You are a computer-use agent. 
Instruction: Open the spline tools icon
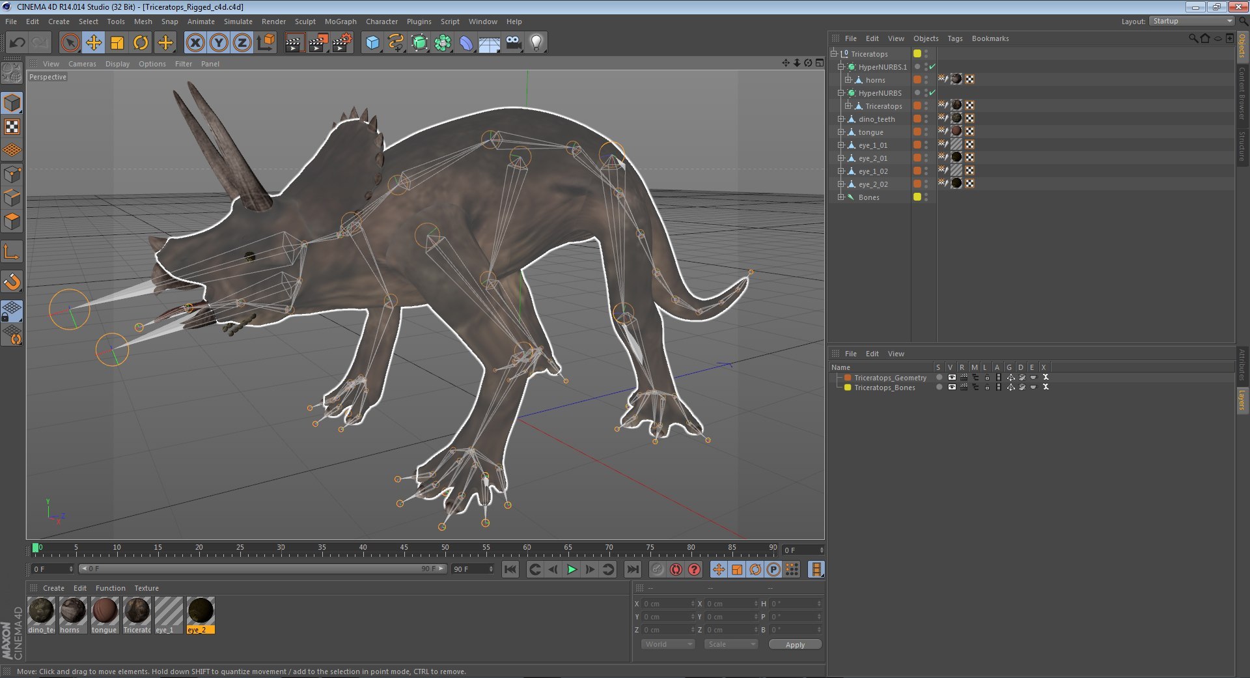pos(396,43)
